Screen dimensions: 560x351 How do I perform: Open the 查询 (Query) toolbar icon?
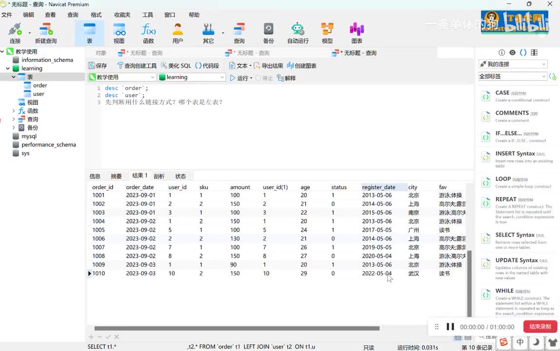point(239,33)
